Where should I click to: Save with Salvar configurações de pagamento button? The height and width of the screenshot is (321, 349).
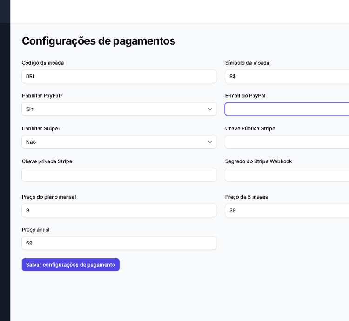pyautogui.click(x=70, y=265)
